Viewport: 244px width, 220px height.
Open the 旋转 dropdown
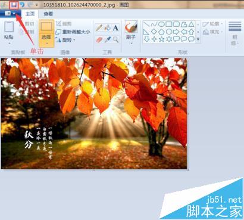coord(65,40)
